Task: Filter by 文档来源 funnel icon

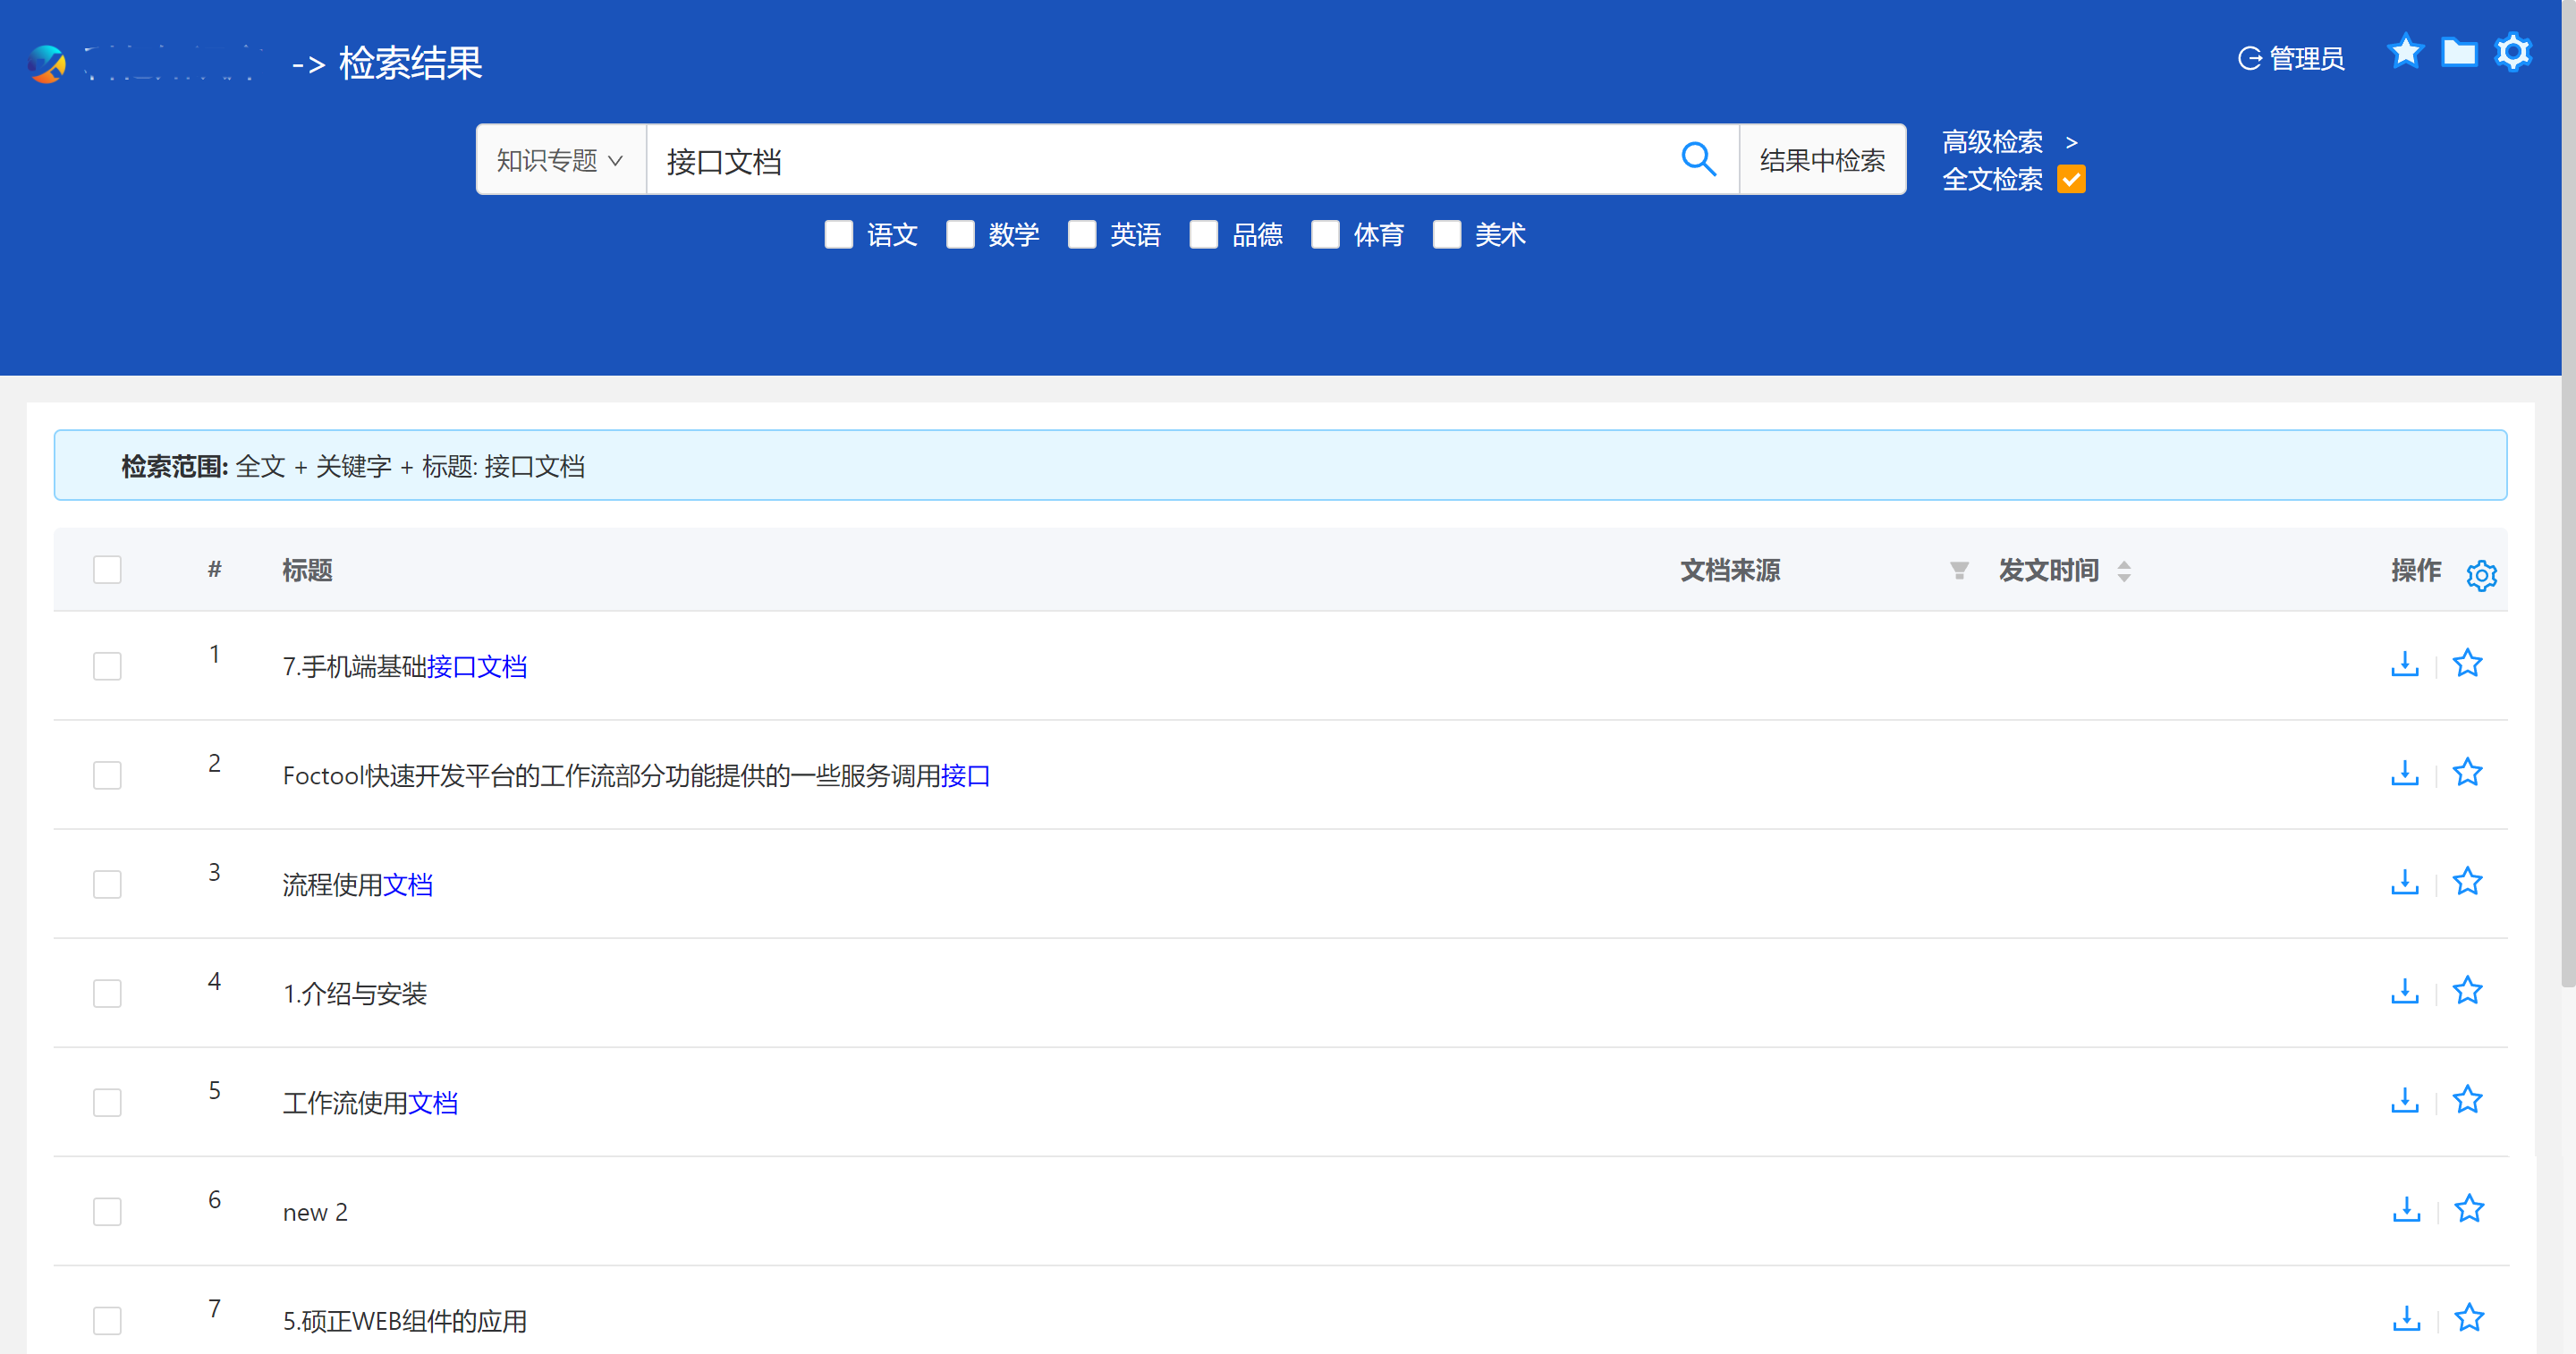Action: [x=1958, y=570]
